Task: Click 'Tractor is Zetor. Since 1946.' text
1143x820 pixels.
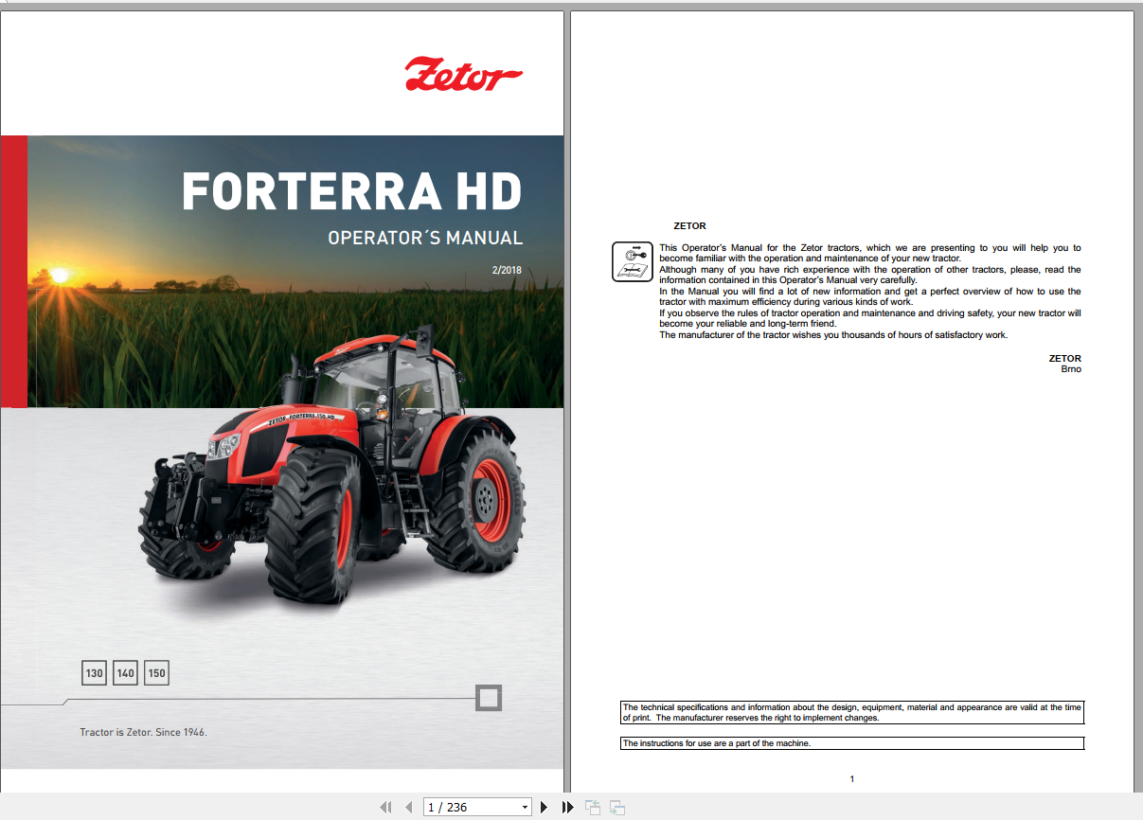Action: tap(143, 733)
